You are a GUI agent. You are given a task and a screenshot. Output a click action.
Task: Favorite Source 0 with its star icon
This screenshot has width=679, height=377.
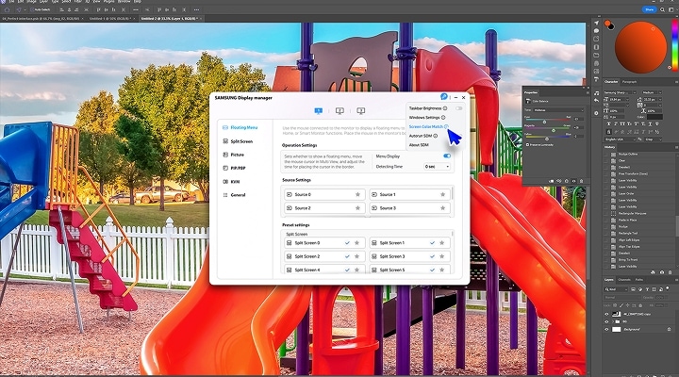click(357, 195)
